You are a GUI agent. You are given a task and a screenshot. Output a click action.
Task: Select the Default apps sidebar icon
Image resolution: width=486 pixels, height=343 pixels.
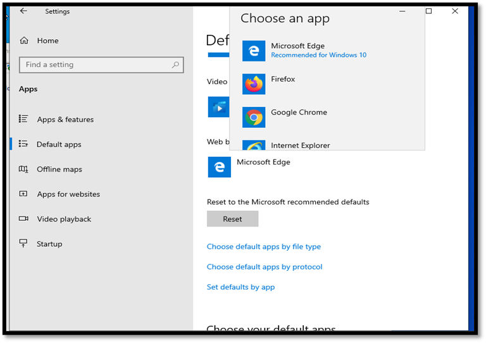click(x=23, y=144)
